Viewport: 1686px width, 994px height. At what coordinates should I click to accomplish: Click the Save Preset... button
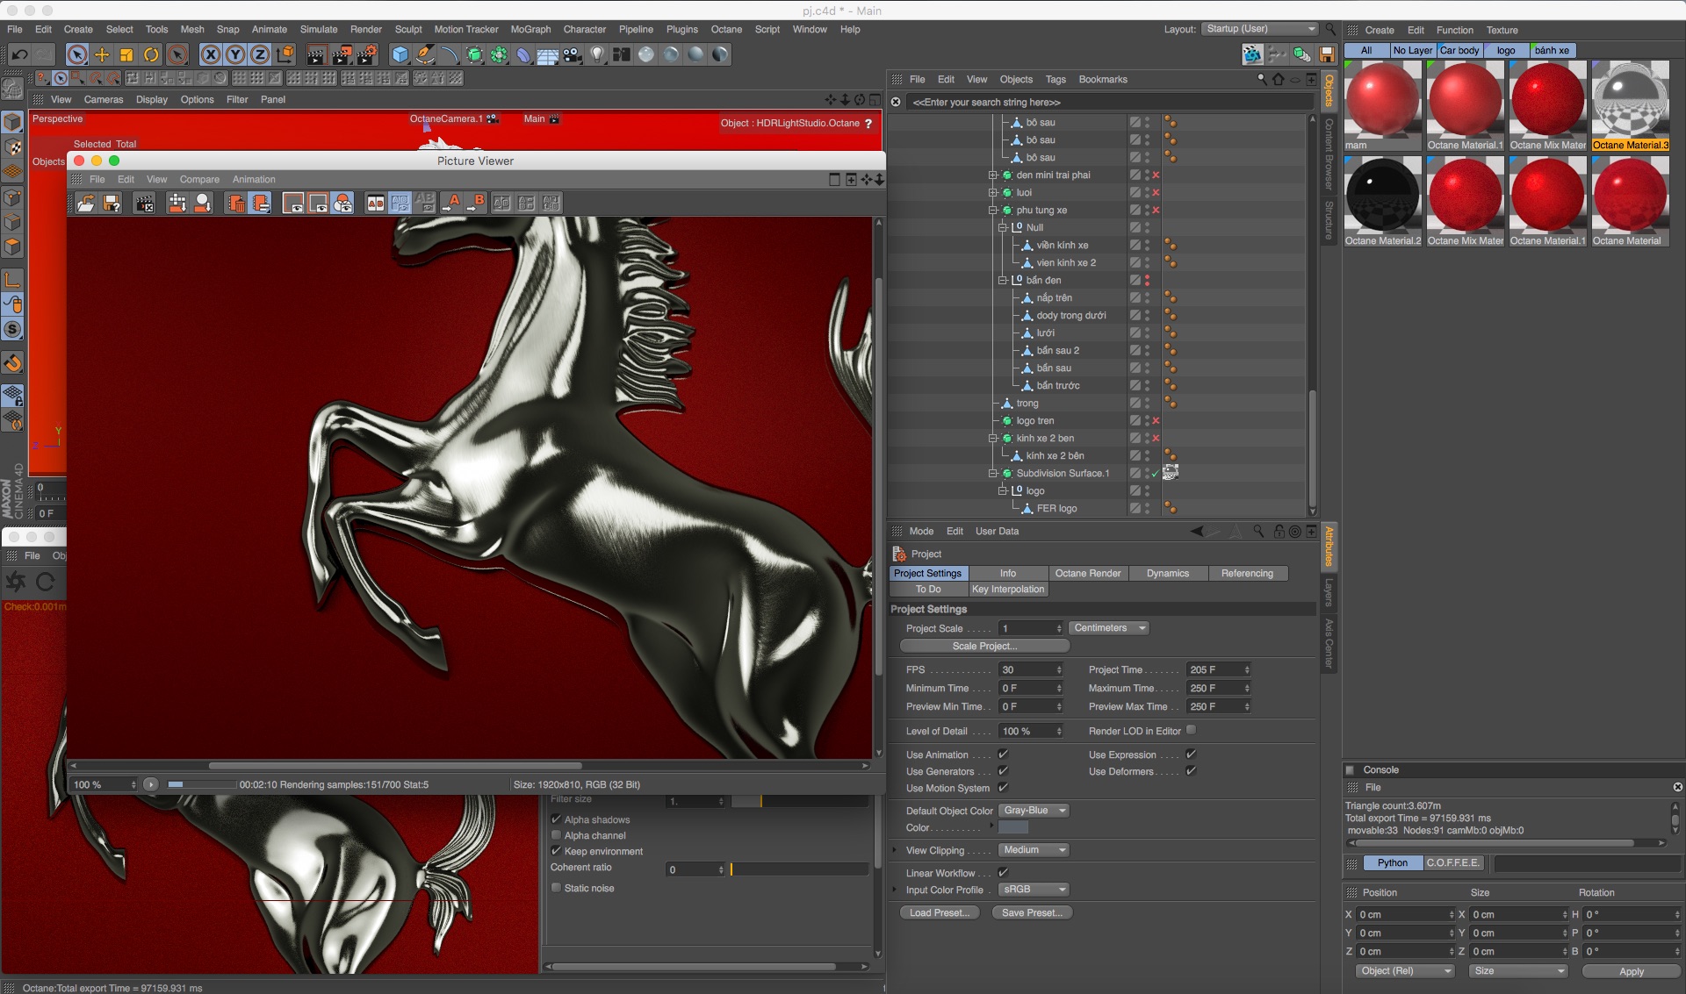(x=1031, y=912)
